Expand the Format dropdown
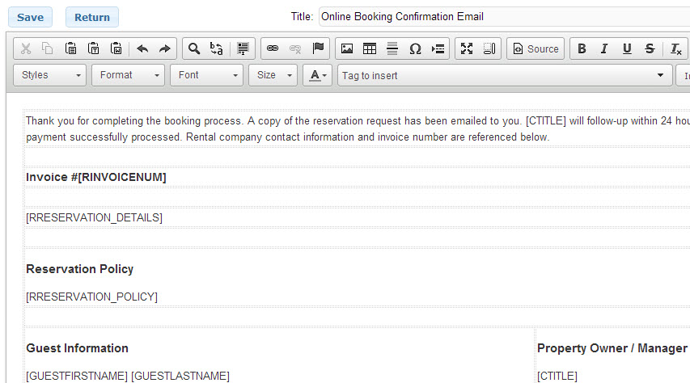 [129, 75]
